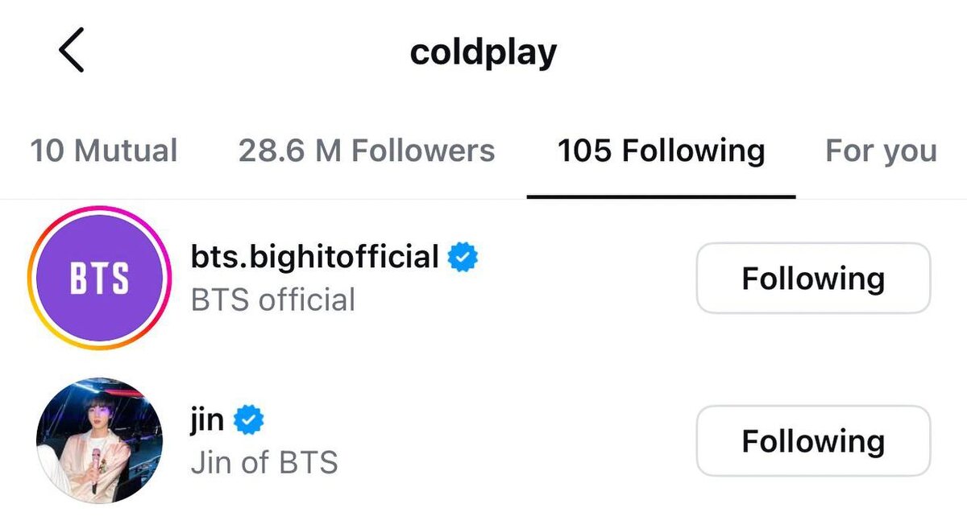Go back using the left arrow

point(71,50)
